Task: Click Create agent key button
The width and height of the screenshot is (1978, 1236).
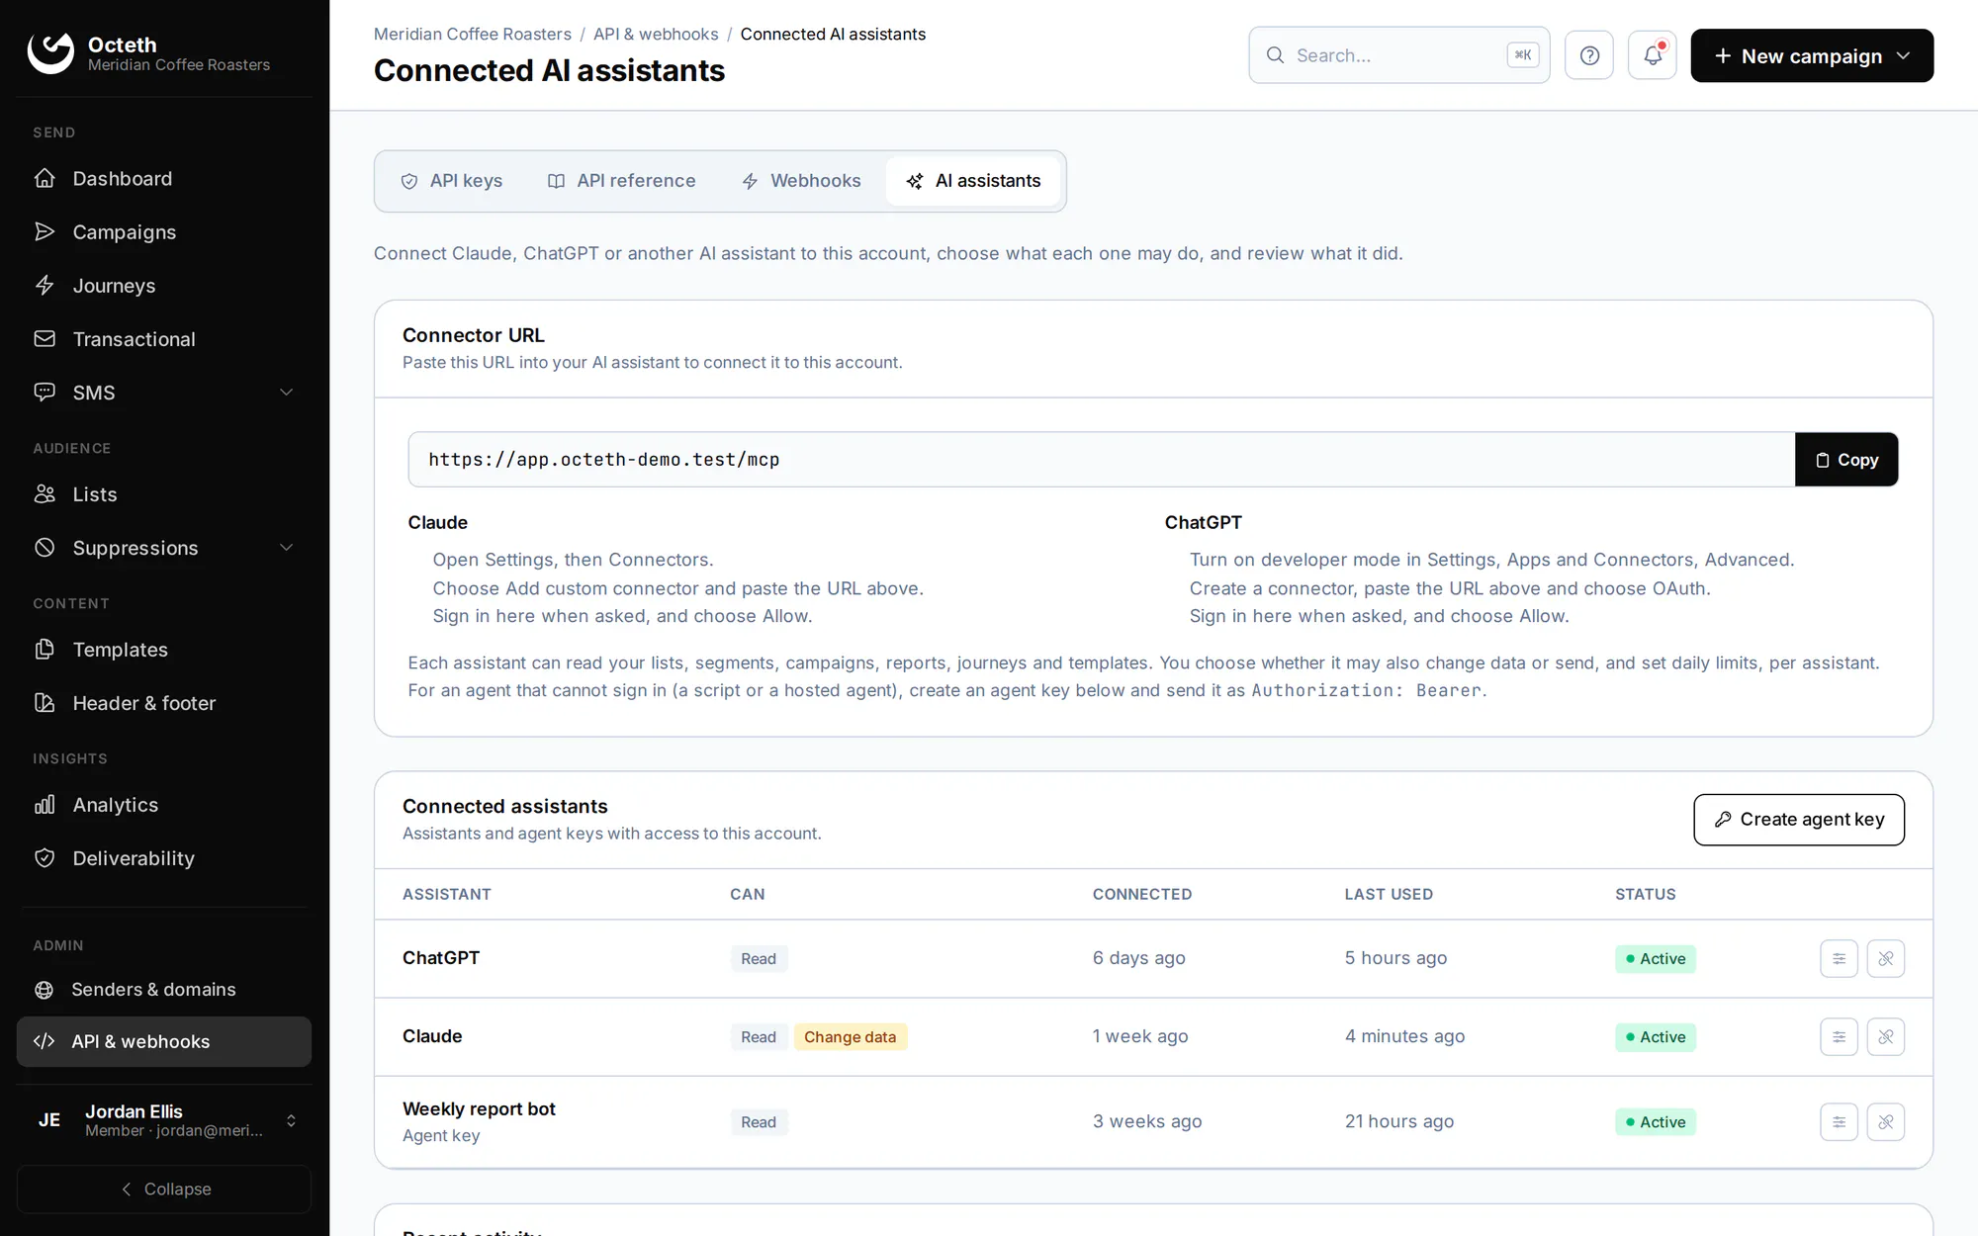Action: tap(1799, 820)
